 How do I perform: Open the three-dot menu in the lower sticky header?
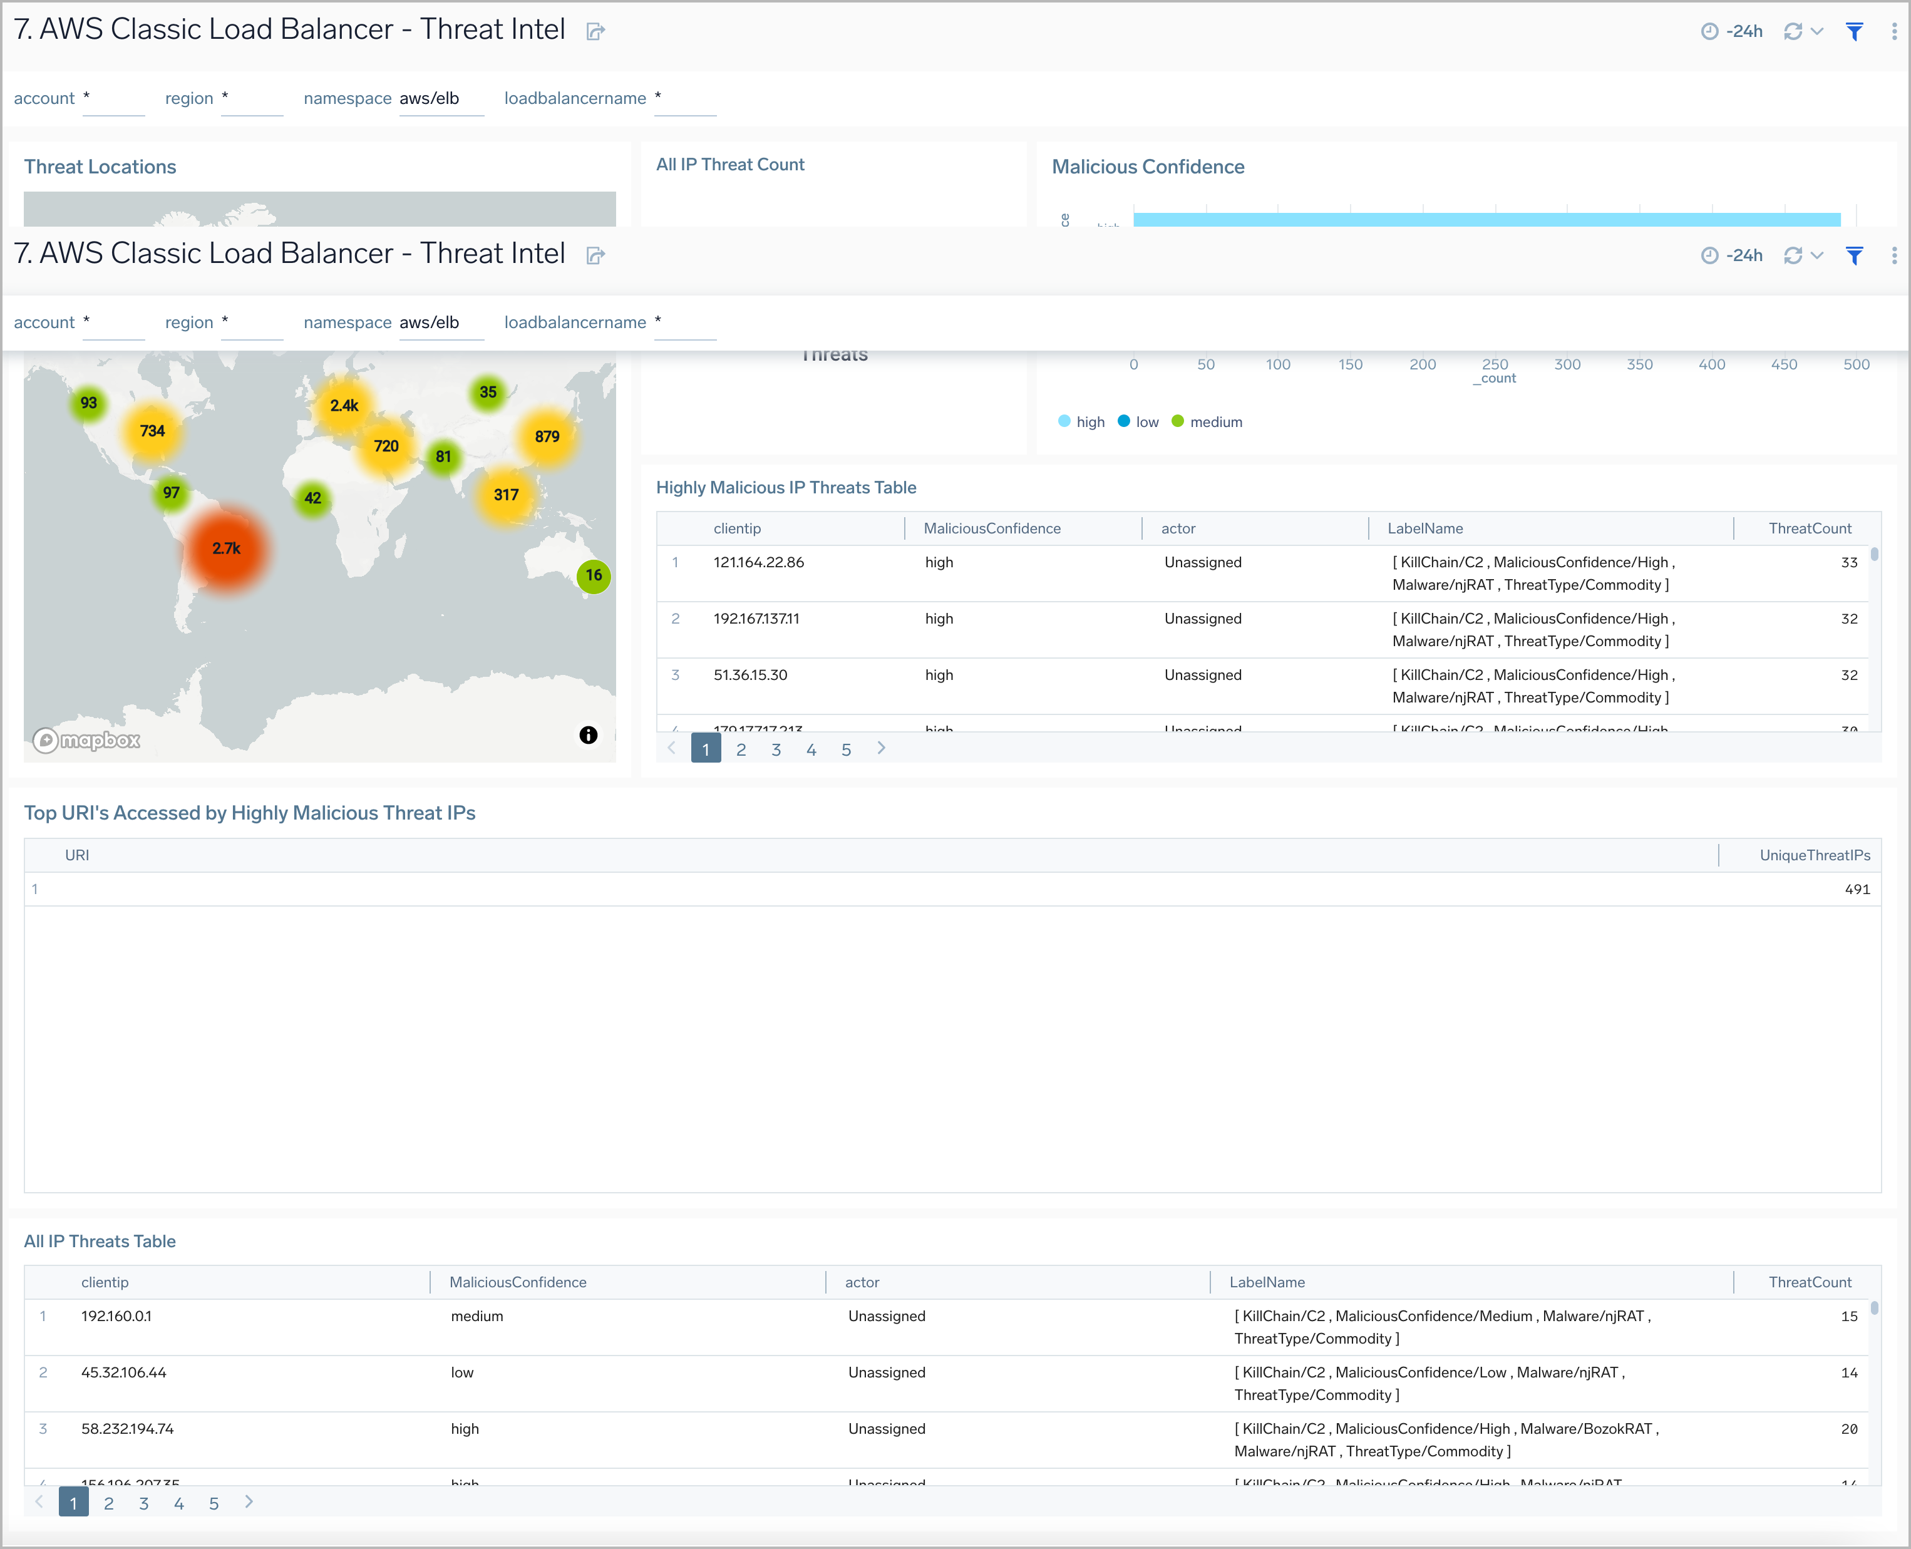(x=1894, y=255)
